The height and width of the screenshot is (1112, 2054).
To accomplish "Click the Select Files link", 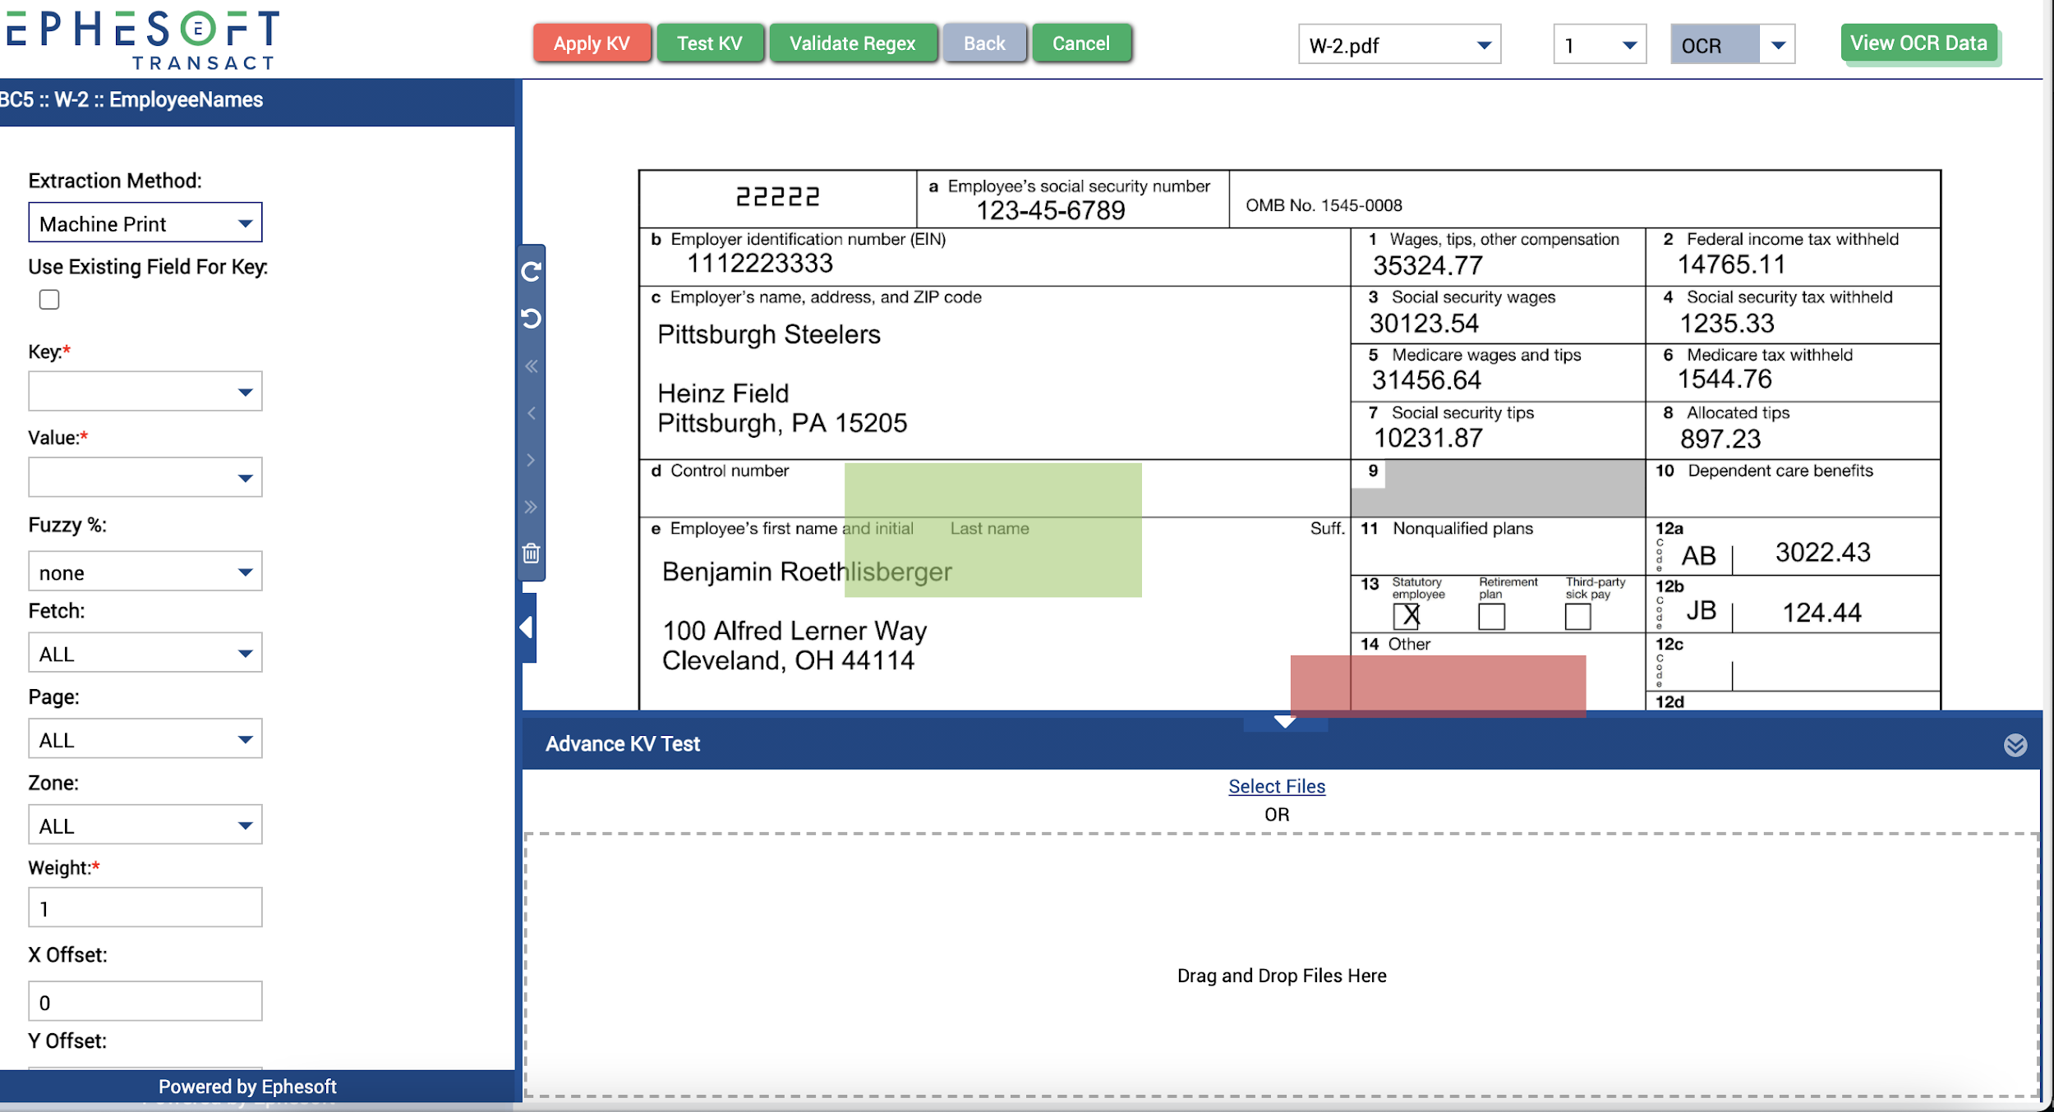I will coord(1277,787).
